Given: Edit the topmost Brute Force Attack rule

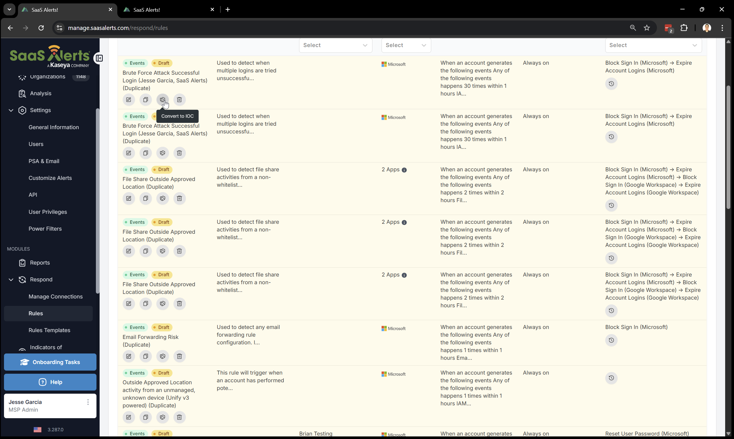Looking at the screenshot, I should [x=128, y=100].
